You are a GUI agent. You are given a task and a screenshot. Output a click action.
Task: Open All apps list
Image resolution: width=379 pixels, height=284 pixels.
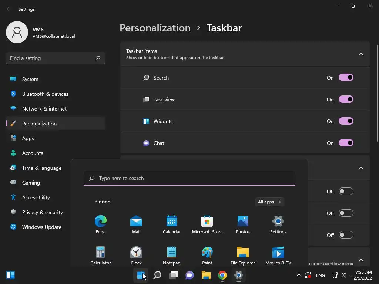[x=269, y=202]
